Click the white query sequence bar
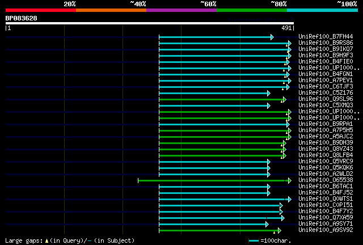Viewport: 363px width, 245px height. [150, 23]
